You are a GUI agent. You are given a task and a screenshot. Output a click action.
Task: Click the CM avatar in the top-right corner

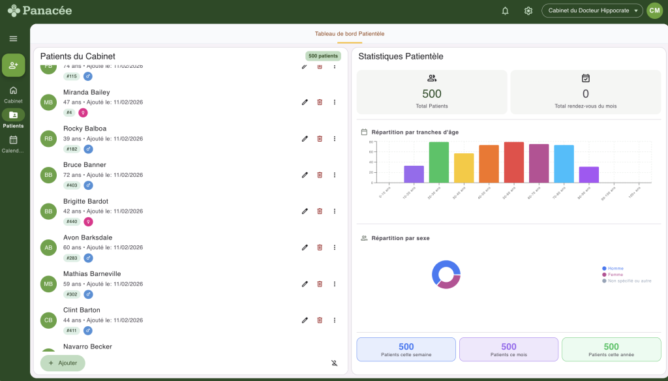[654, 10]
